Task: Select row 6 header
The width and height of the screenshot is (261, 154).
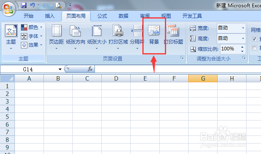Action: tap(7, 125)
